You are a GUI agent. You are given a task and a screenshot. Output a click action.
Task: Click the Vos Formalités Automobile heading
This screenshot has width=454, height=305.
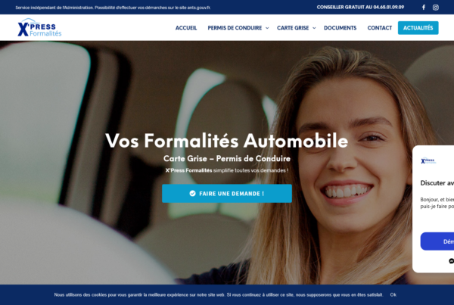tap(227, 141)
